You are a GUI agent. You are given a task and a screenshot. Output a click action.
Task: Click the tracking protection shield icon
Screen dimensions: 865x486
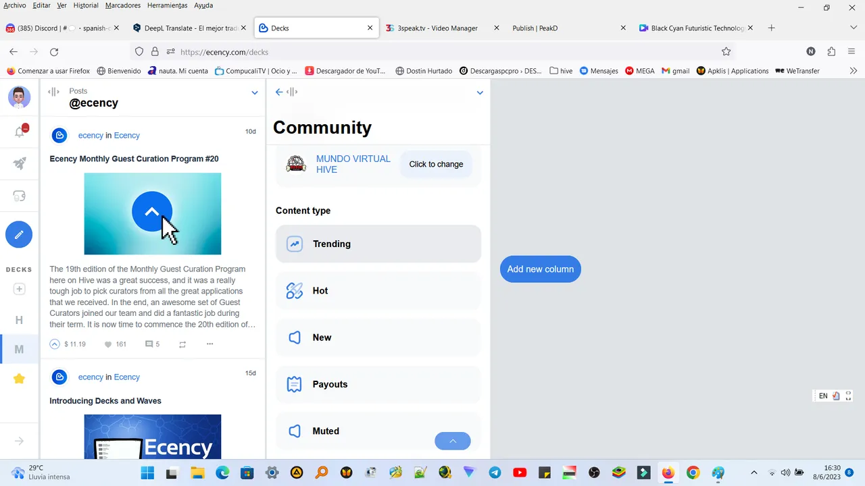(x=139, y=51)
